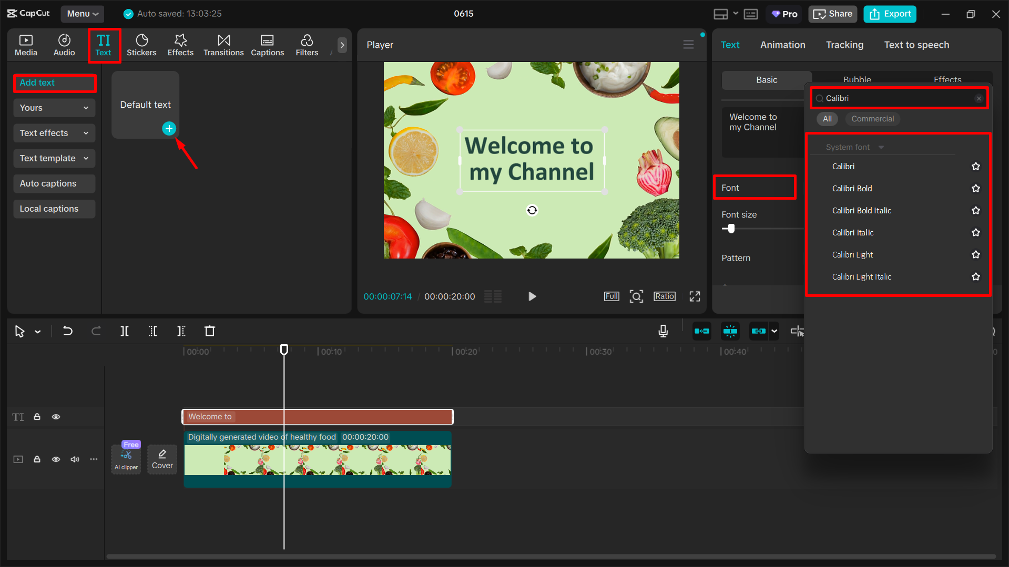Expand the Yours section
This screenshot has width=1009, height=567.
coord(54,108)
